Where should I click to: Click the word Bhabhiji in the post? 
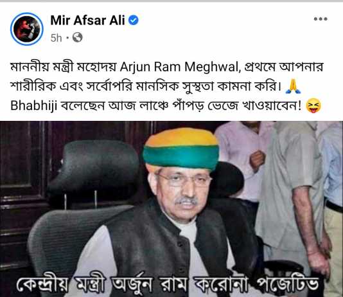(34, 105)
